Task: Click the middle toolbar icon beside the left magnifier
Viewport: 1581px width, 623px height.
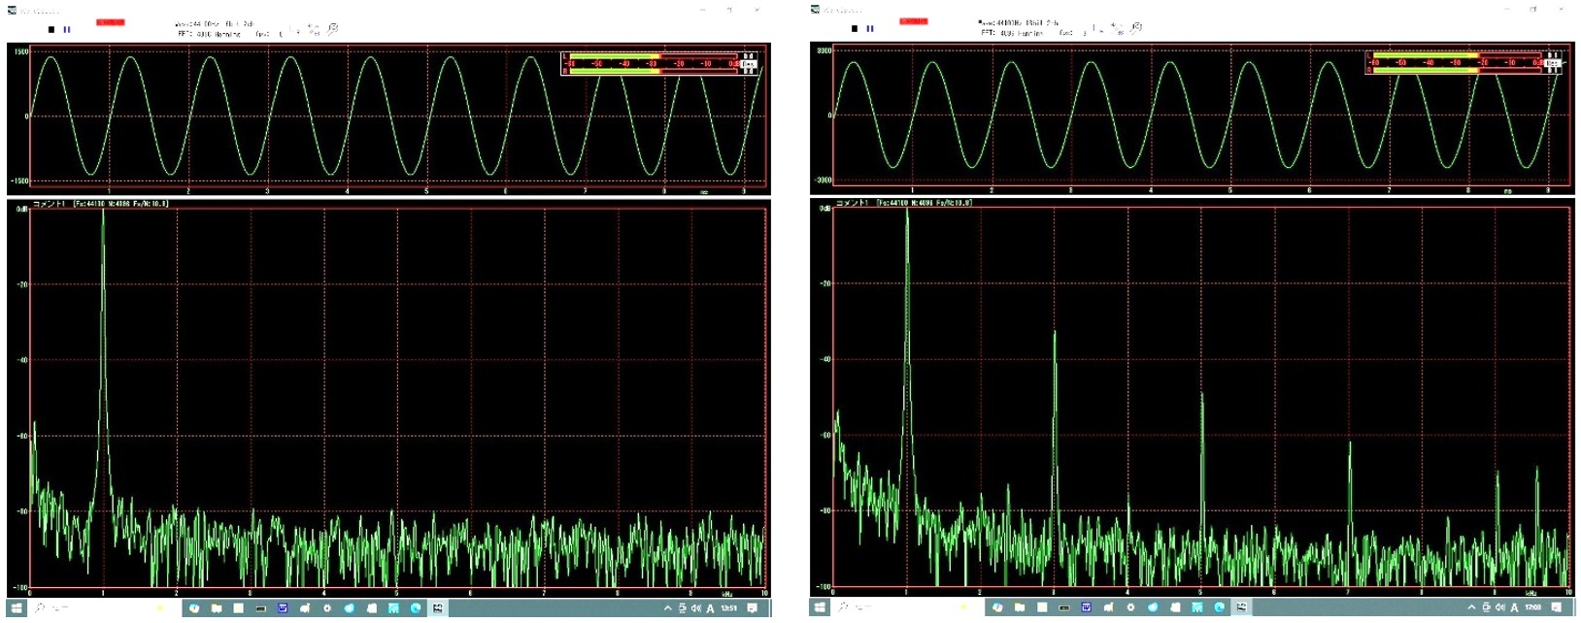Action: tap(314, 30)
